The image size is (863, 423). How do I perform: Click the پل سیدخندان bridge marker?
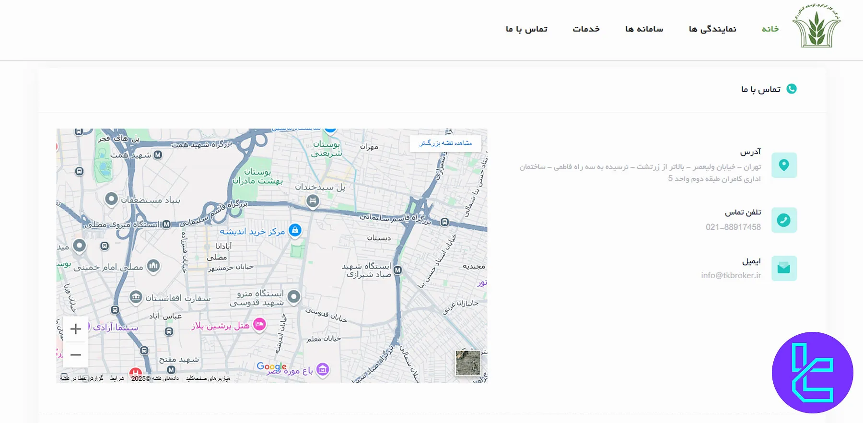313,201
